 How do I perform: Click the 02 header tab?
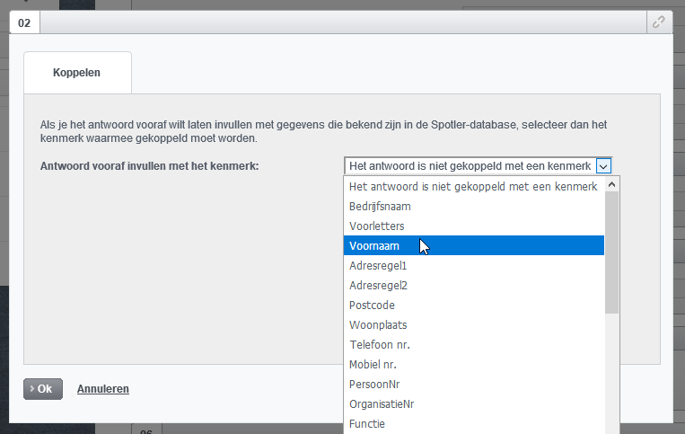coord(24,22)
